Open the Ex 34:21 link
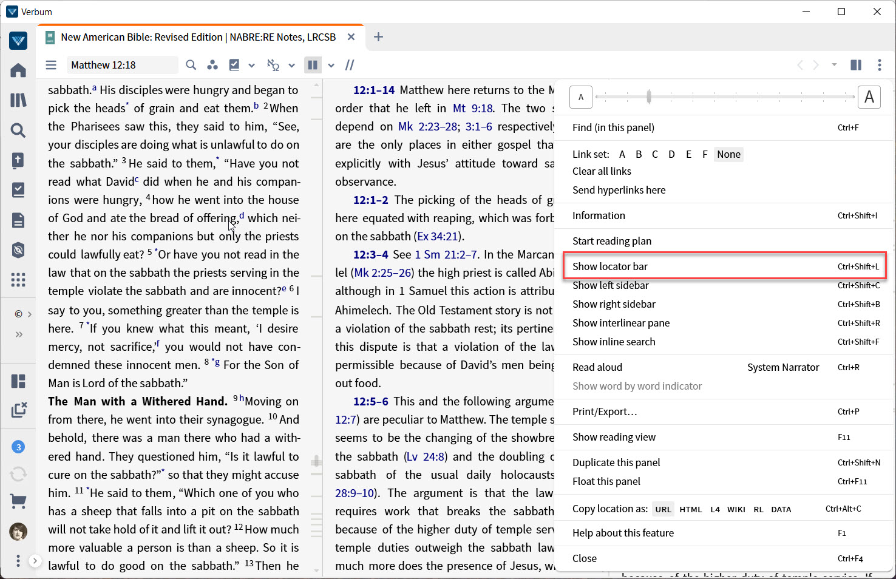This screenshot has width=896, height=579. tap(438, 236)
